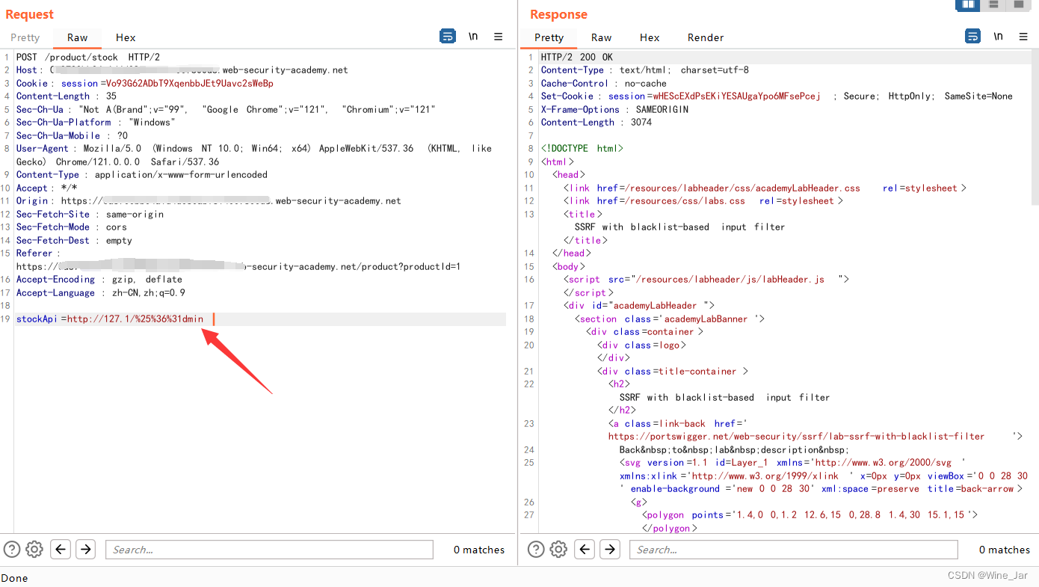This screenshot has height=587, width=1039.
Task: Open Request panel hamburger options menu
Action: click(499, 36)
